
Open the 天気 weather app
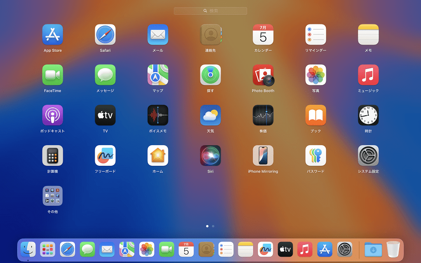coord(210,115)
